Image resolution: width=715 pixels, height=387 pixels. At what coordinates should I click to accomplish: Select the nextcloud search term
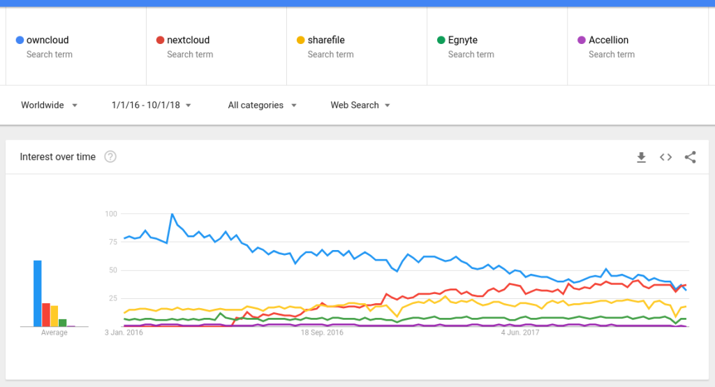click(x=189, y=41)
